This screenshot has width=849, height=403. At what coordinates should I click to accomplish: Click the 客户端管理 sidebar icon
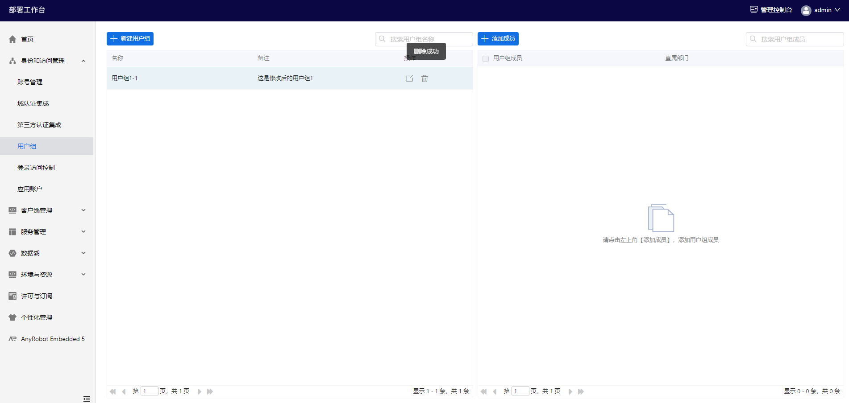[12, 210]
